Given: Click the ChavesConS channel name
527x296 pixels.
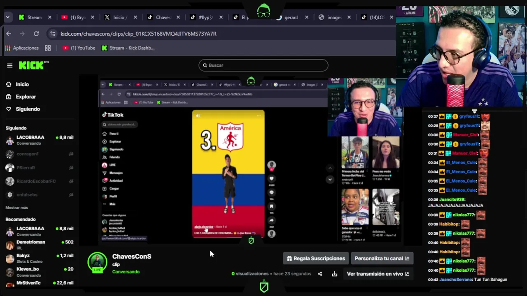Looking at the screenshot, I should click(x=132, y=256).
